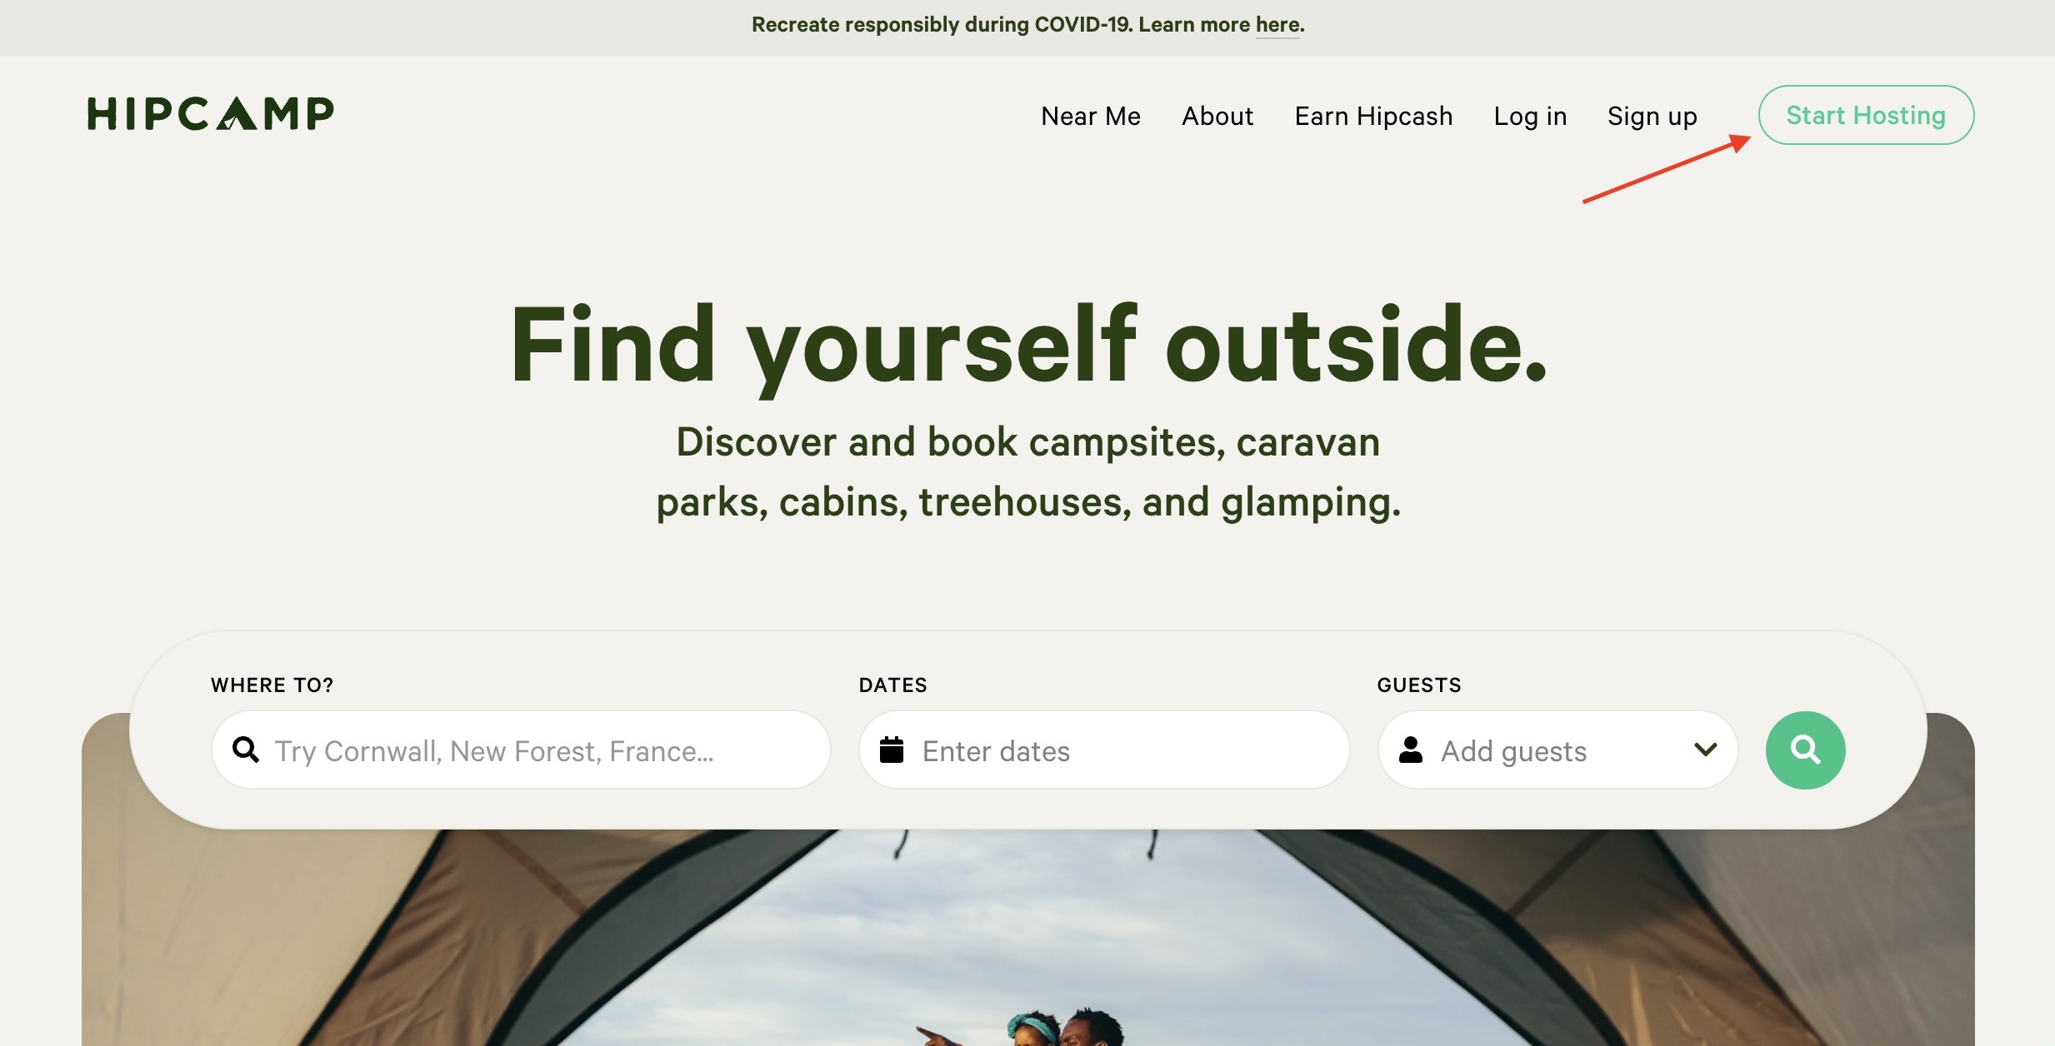The image size is (2055, 1046).
Task: Click the Hipcamp logo
Action: click(210, 113)
